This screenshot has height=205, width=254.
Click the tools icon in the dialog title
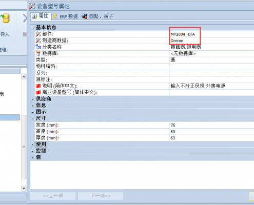click(32, 6)
